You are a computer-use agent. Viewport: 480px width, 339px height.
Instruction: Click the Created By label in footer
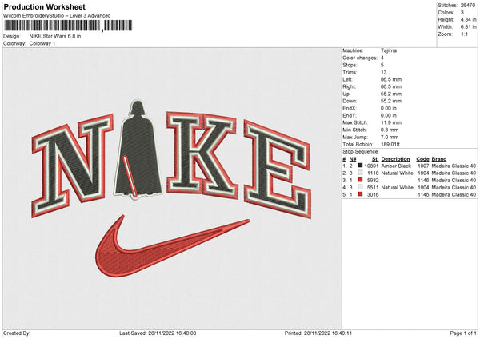pos(17,333)
